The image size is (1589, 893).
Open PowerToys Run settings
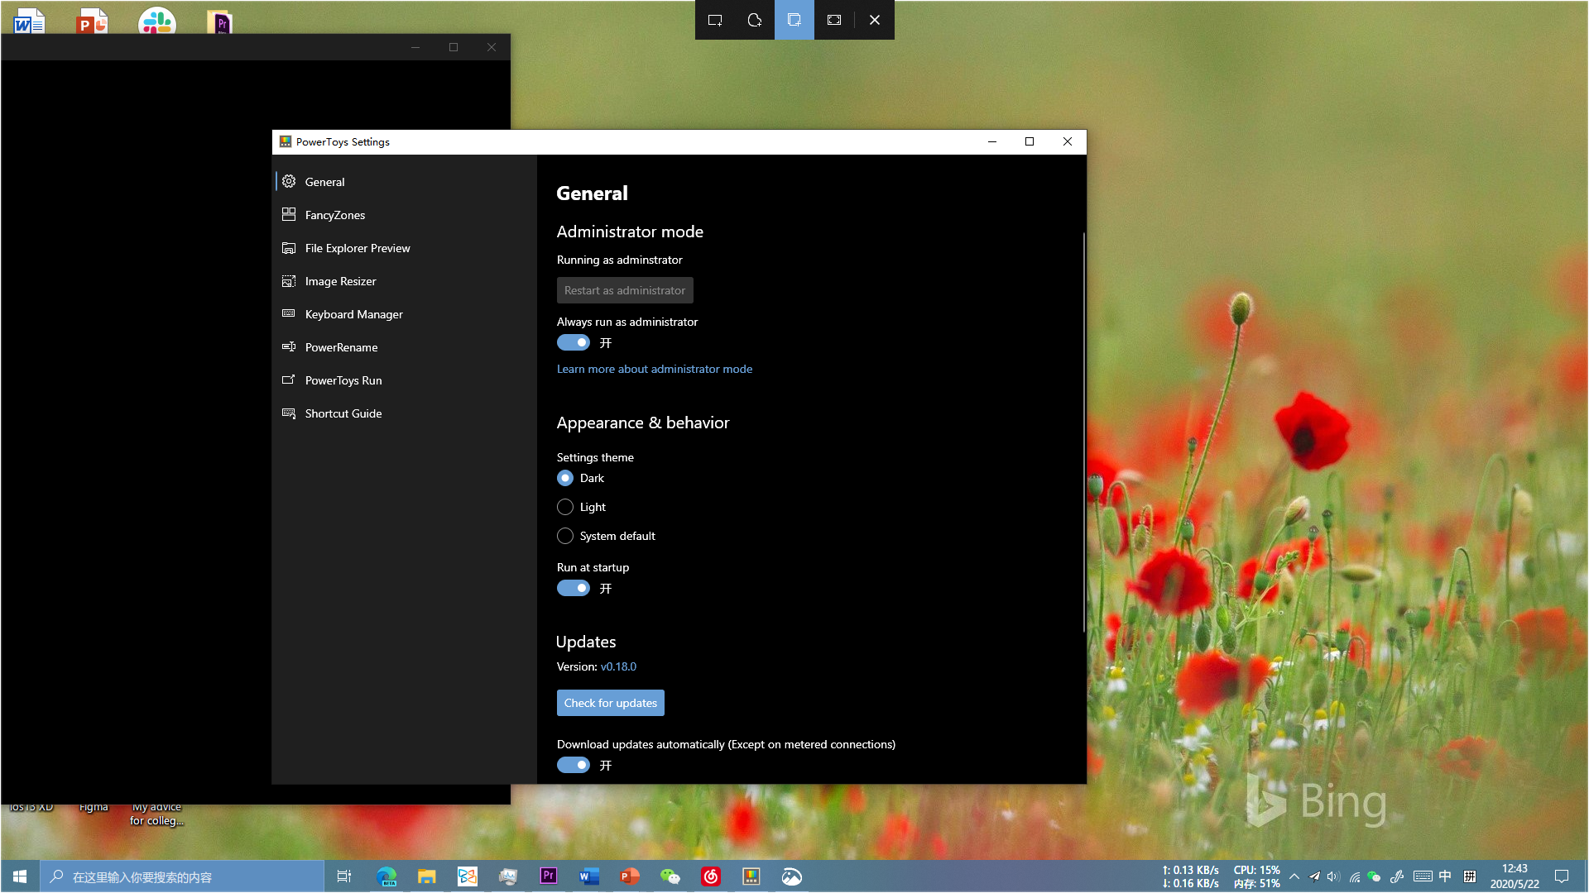[343, 380]
